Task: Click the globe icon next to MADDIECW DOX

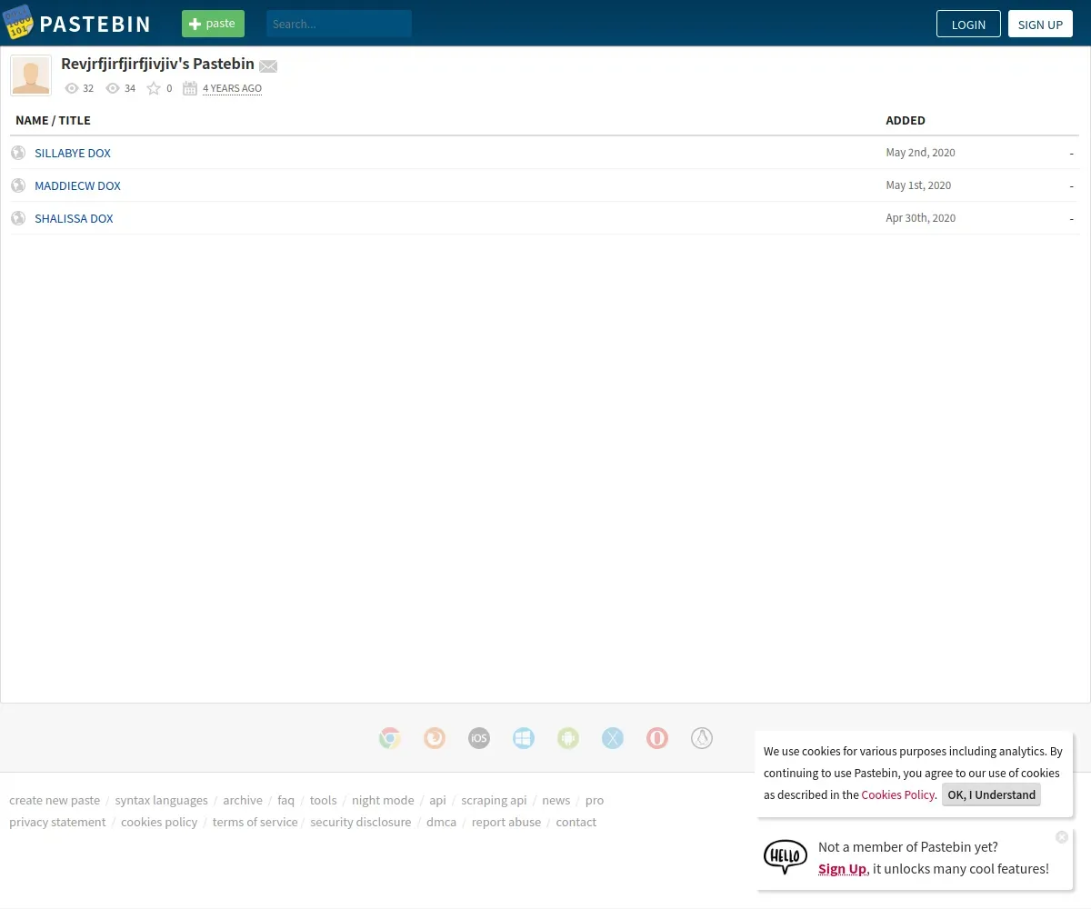Action: (18, 185)
